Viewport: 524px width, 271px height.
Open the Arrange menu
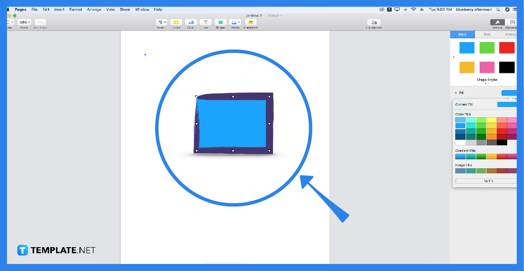[x=94, y=10]
